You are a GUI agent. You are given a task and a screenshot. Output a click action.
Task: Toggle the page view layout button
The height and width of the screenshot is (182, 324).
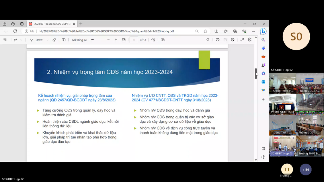163,40
